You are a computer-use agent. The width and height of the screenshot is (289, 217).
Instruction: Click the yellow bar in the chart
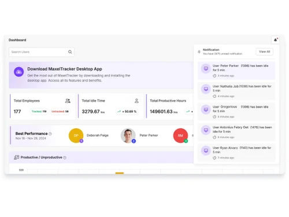[120, 173]
